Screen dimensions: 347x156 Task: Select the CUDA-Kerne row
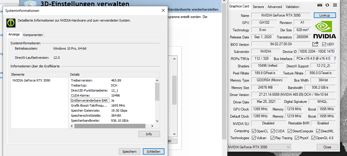coord(112,95)
